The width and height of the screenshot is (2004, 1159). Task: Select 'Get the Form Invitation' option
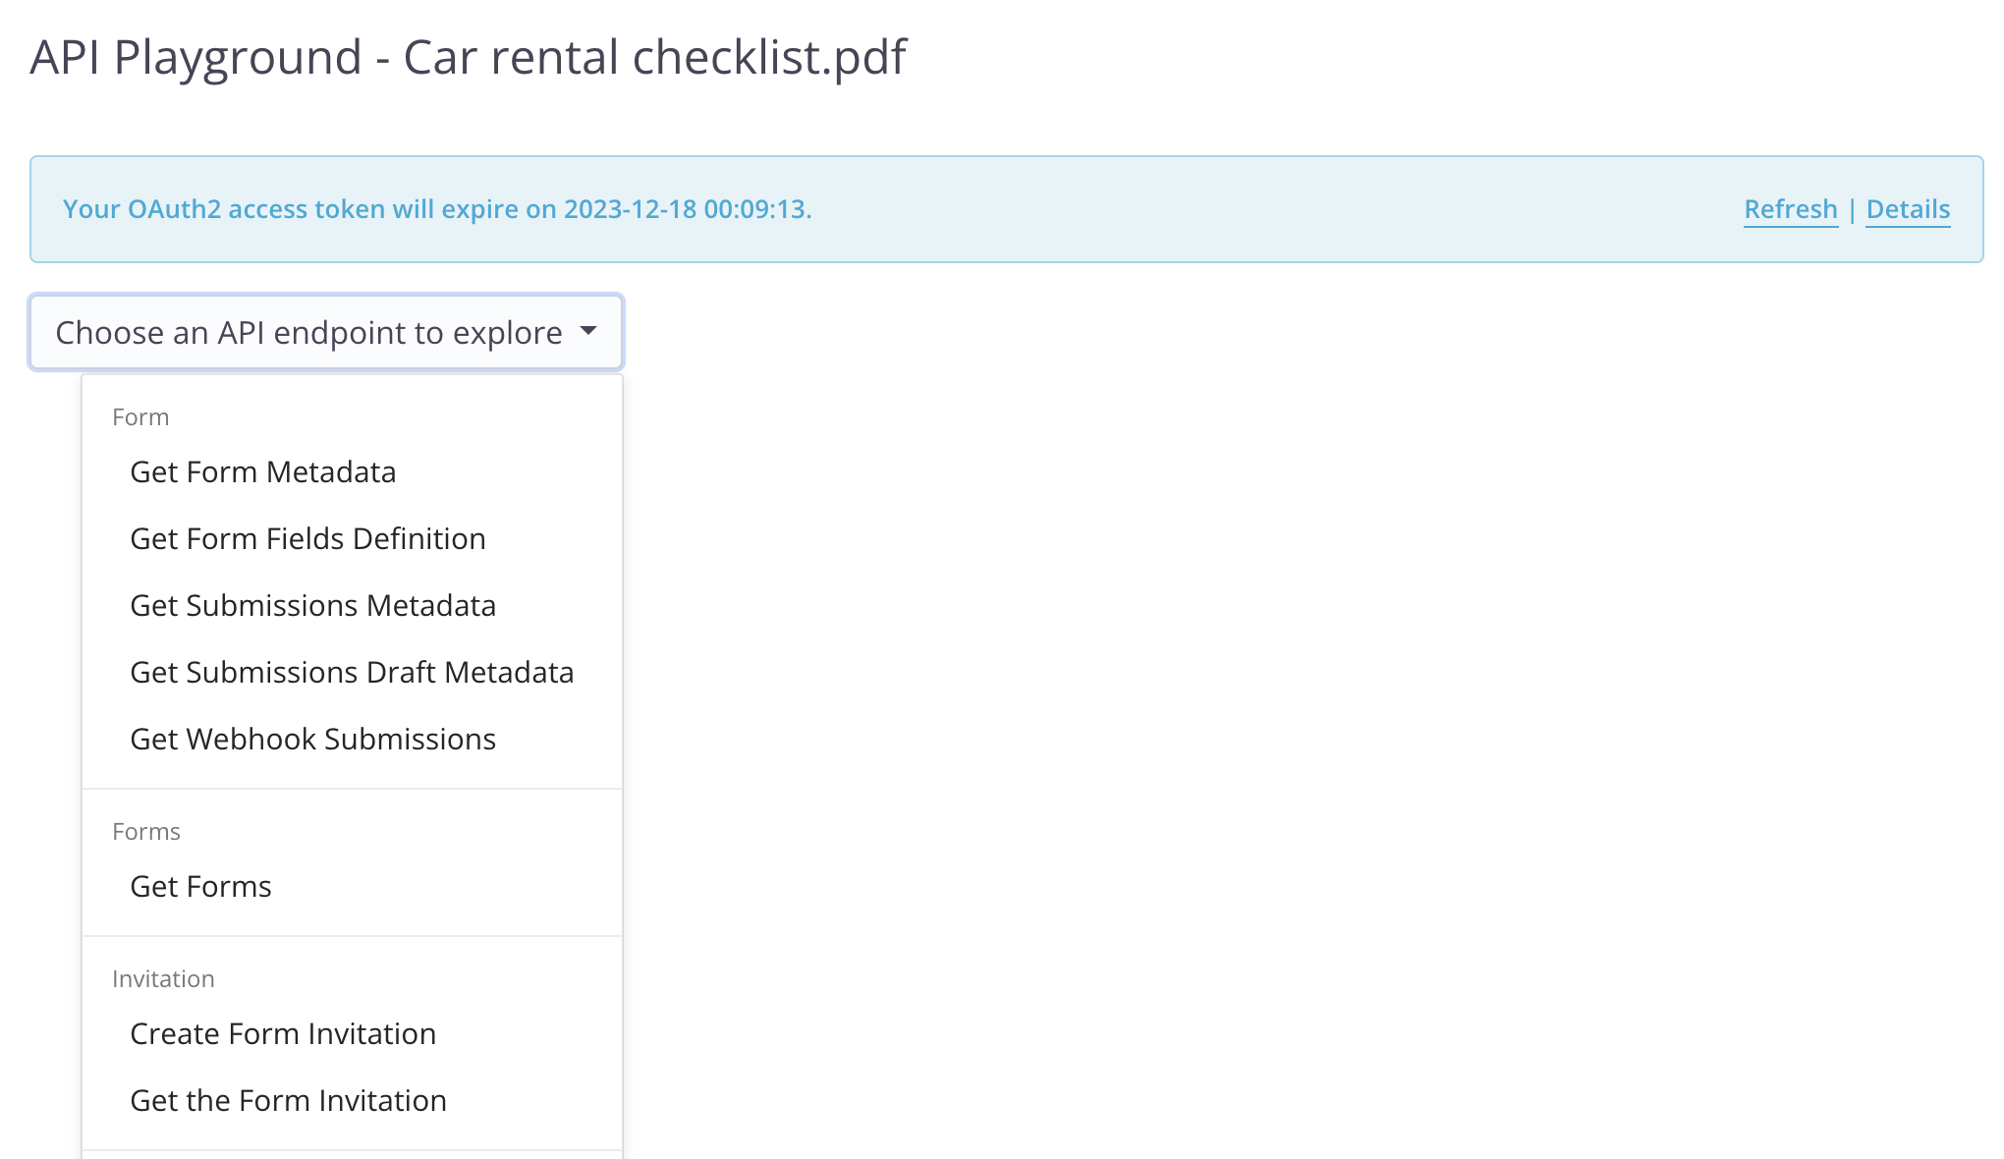[287, 1100]
